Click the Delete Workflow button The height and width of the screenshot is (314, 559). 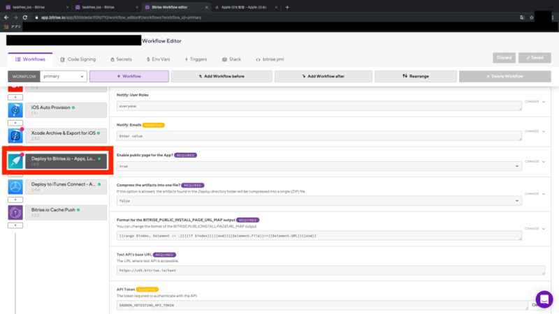tap(504, 76)
